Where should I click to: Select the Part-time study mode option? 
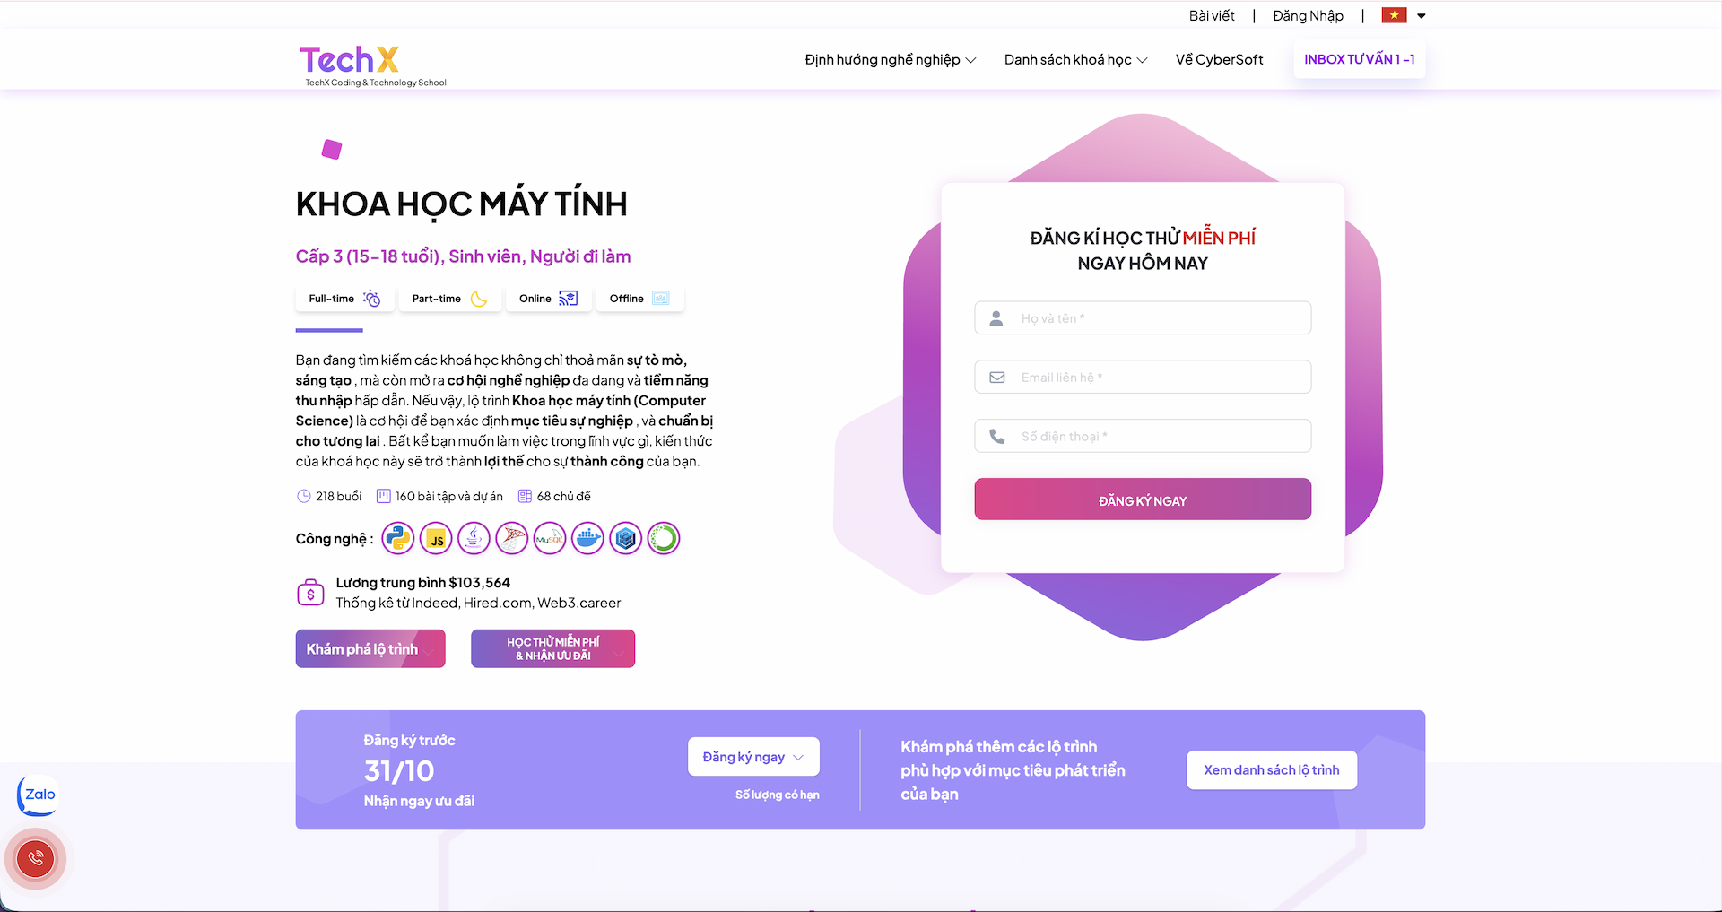point(449,298)
